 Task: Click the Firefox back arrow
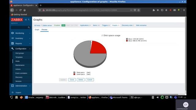point(12,10)
